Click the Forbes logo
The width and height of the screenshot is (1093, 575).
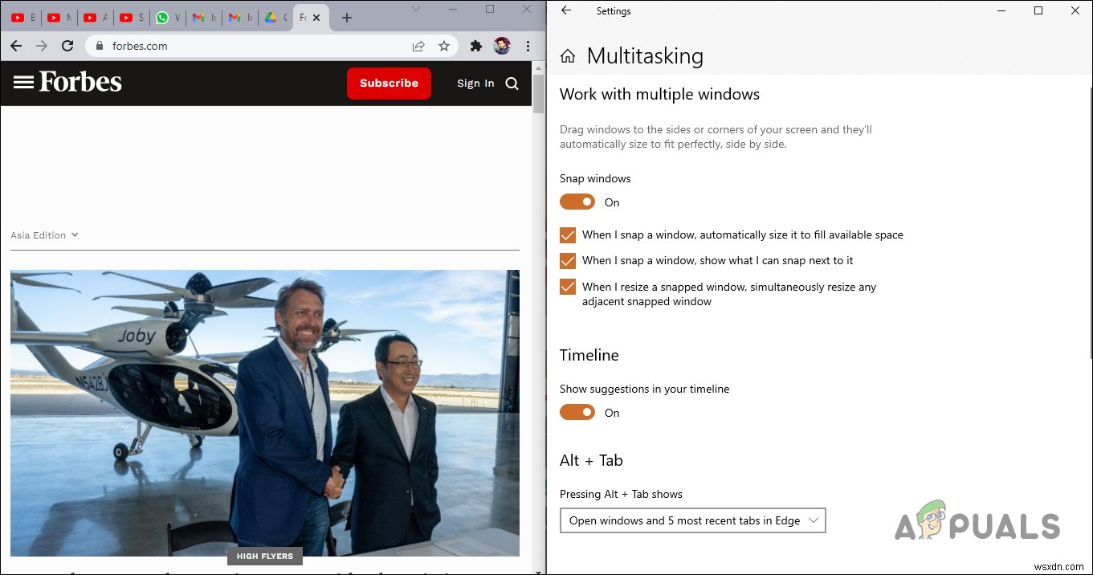(80, 82)
